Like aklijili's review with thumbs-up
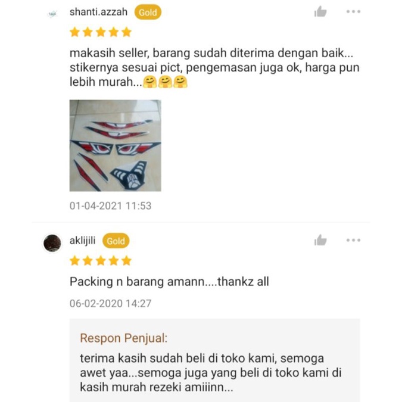Image resolution: width=402 pixels, height=402 pixels. [x=320, y=240]
